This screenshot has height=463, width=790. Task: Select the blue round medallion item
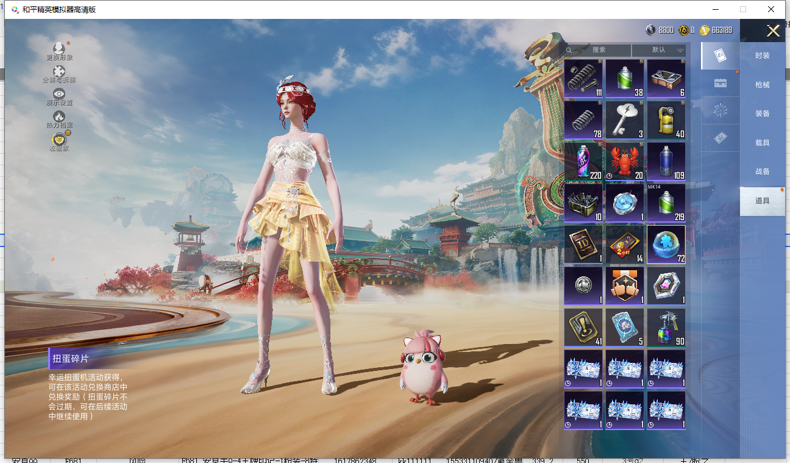[x=625, y=203]
